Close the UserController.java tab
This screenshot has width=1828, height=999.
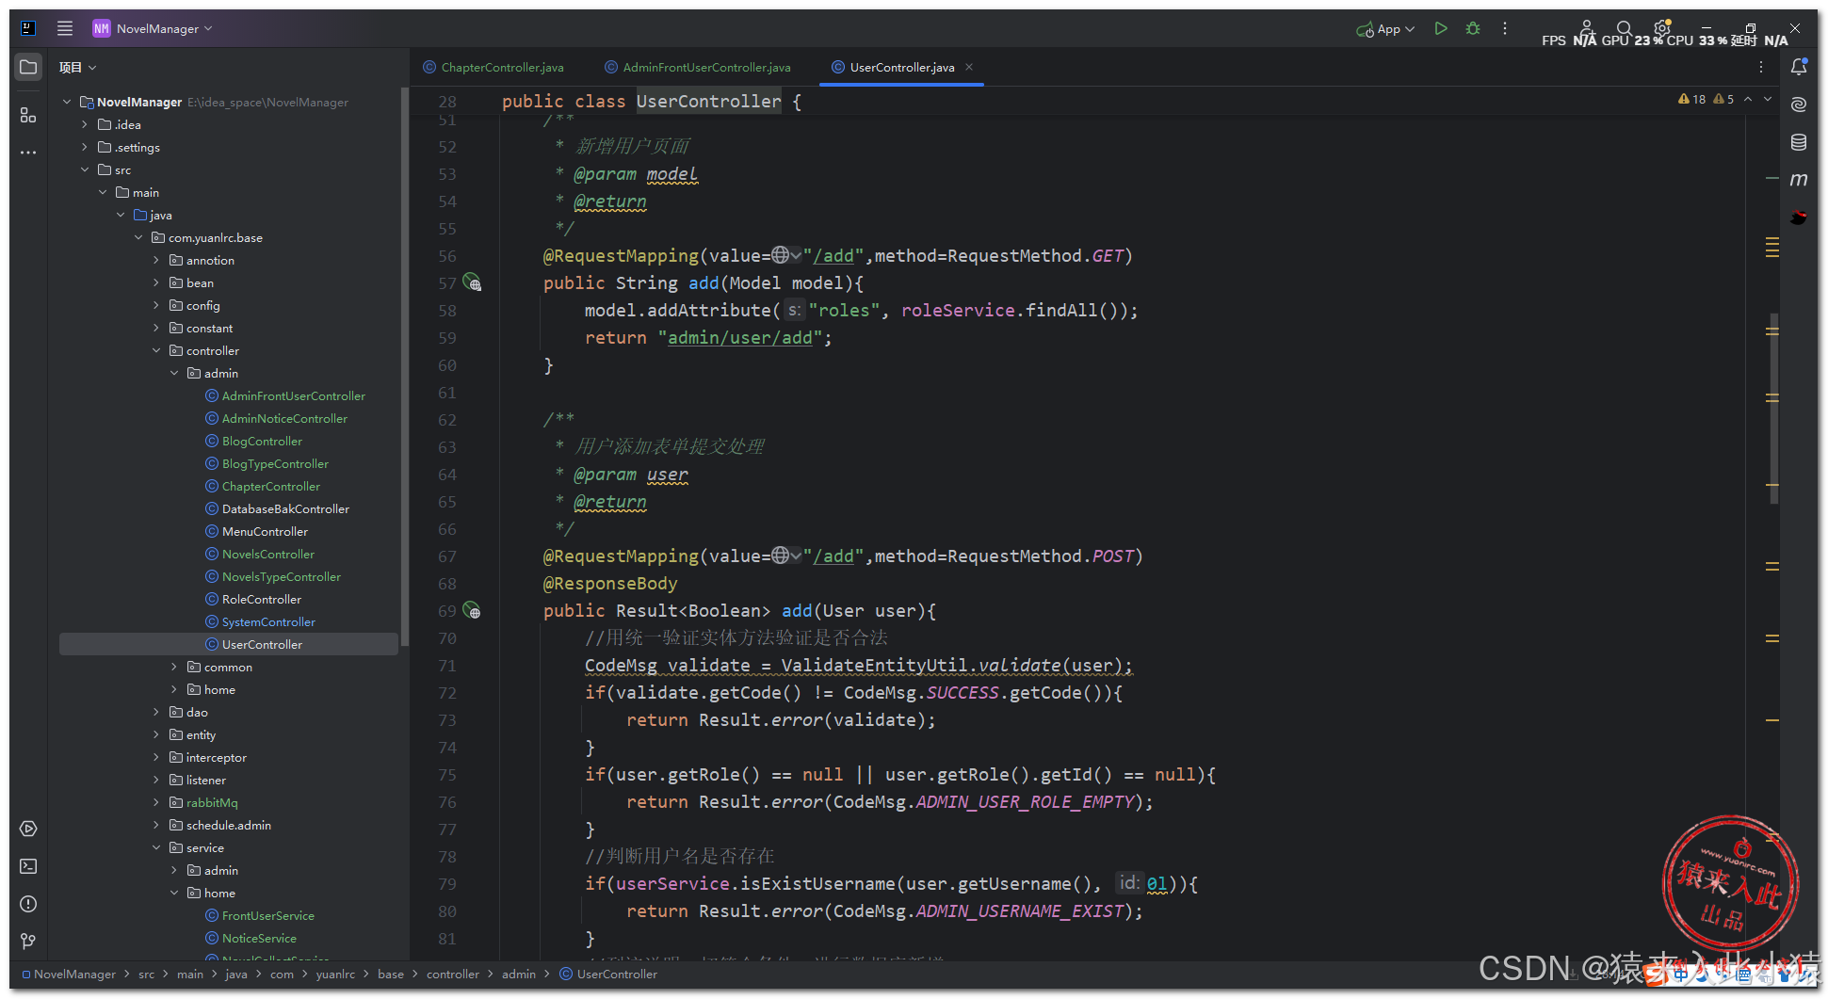click(969, 67)
